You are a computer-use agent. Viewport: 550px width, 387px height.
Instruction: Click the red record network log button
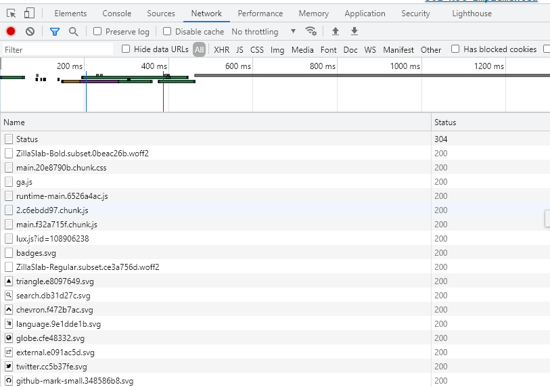point(11,32)
